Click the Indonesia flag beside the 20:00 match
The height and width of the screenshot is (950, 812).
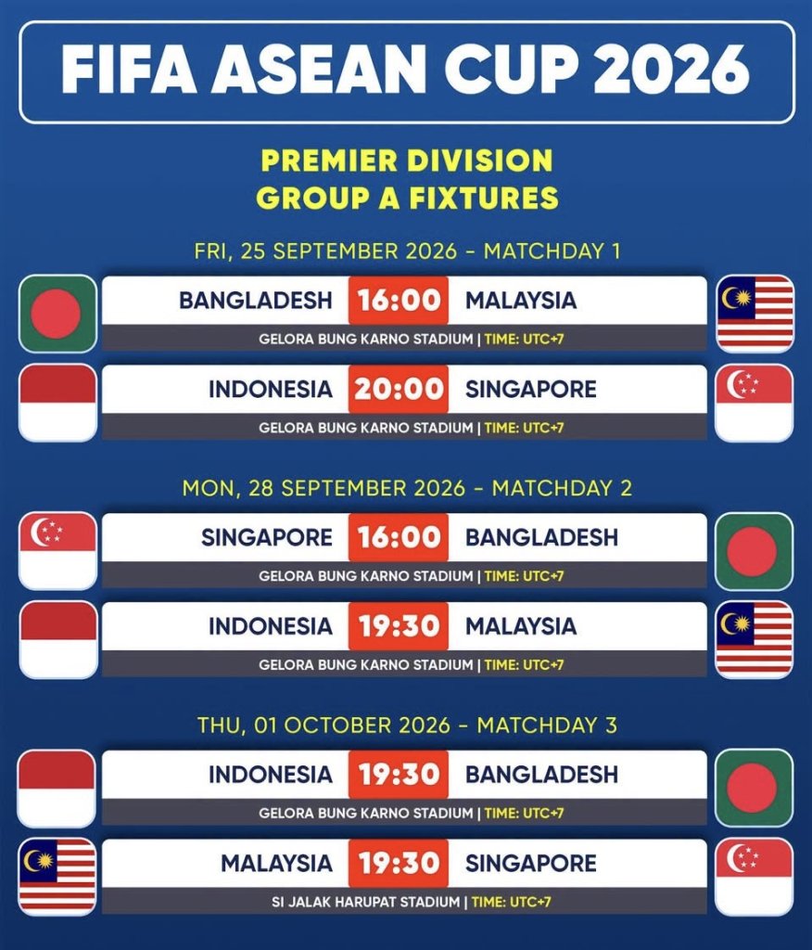(x=57, y=403)
